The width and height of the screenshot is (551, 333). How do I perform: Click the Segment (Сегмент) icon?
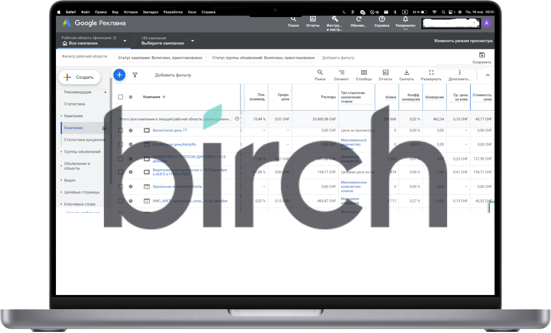(x=341, y=73)
